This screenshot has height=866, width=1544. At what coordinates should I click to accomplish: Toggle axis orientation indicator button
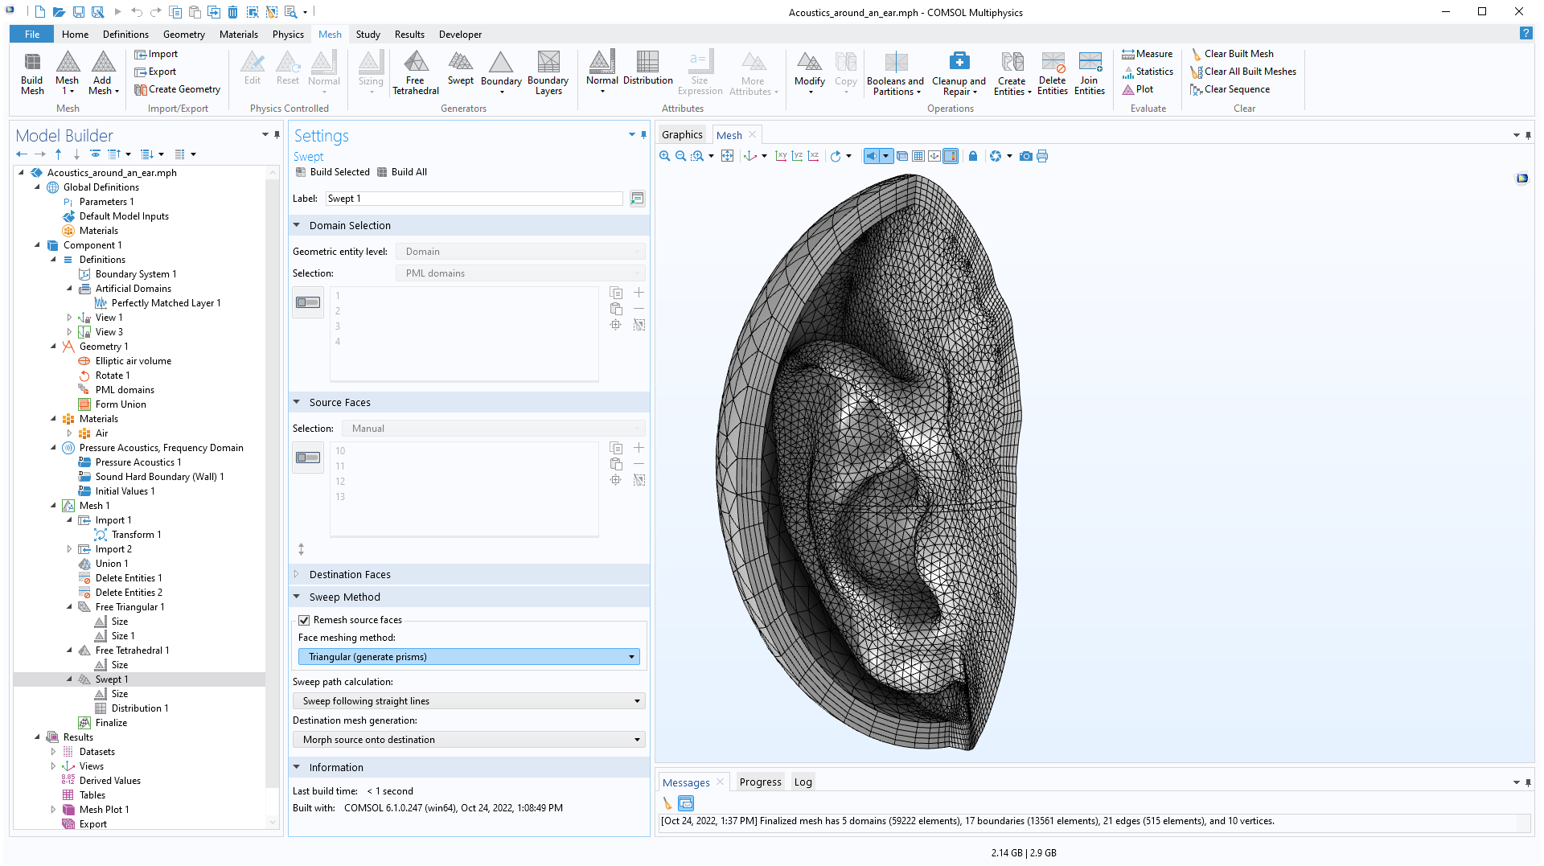934,156
